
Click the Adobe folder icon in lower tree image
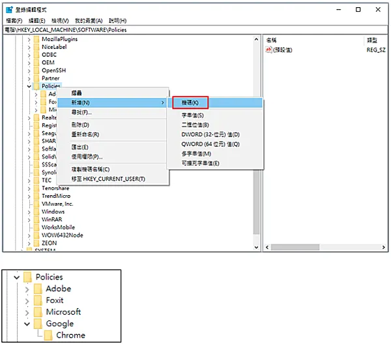pyautogui.click(x=38, y=289)
